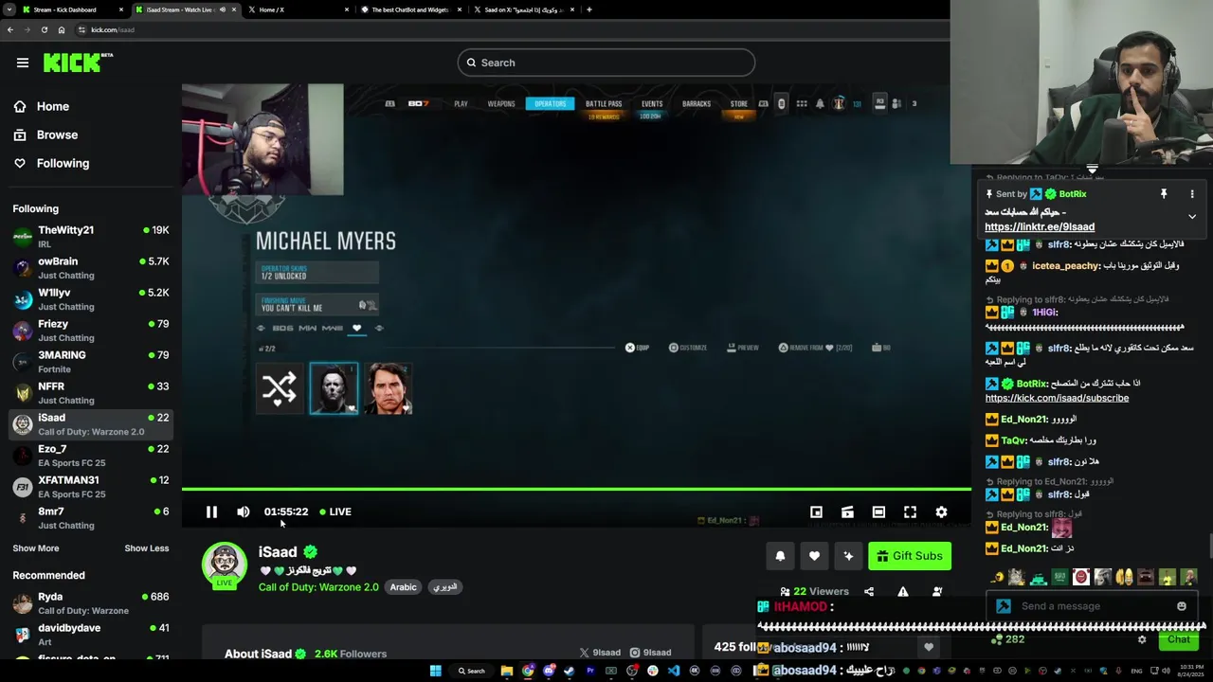The height and width of the screenshot is (682, 1213).
Task: Click the green Chat send button
Action: pyautogui.click(x=1178, y=639)
